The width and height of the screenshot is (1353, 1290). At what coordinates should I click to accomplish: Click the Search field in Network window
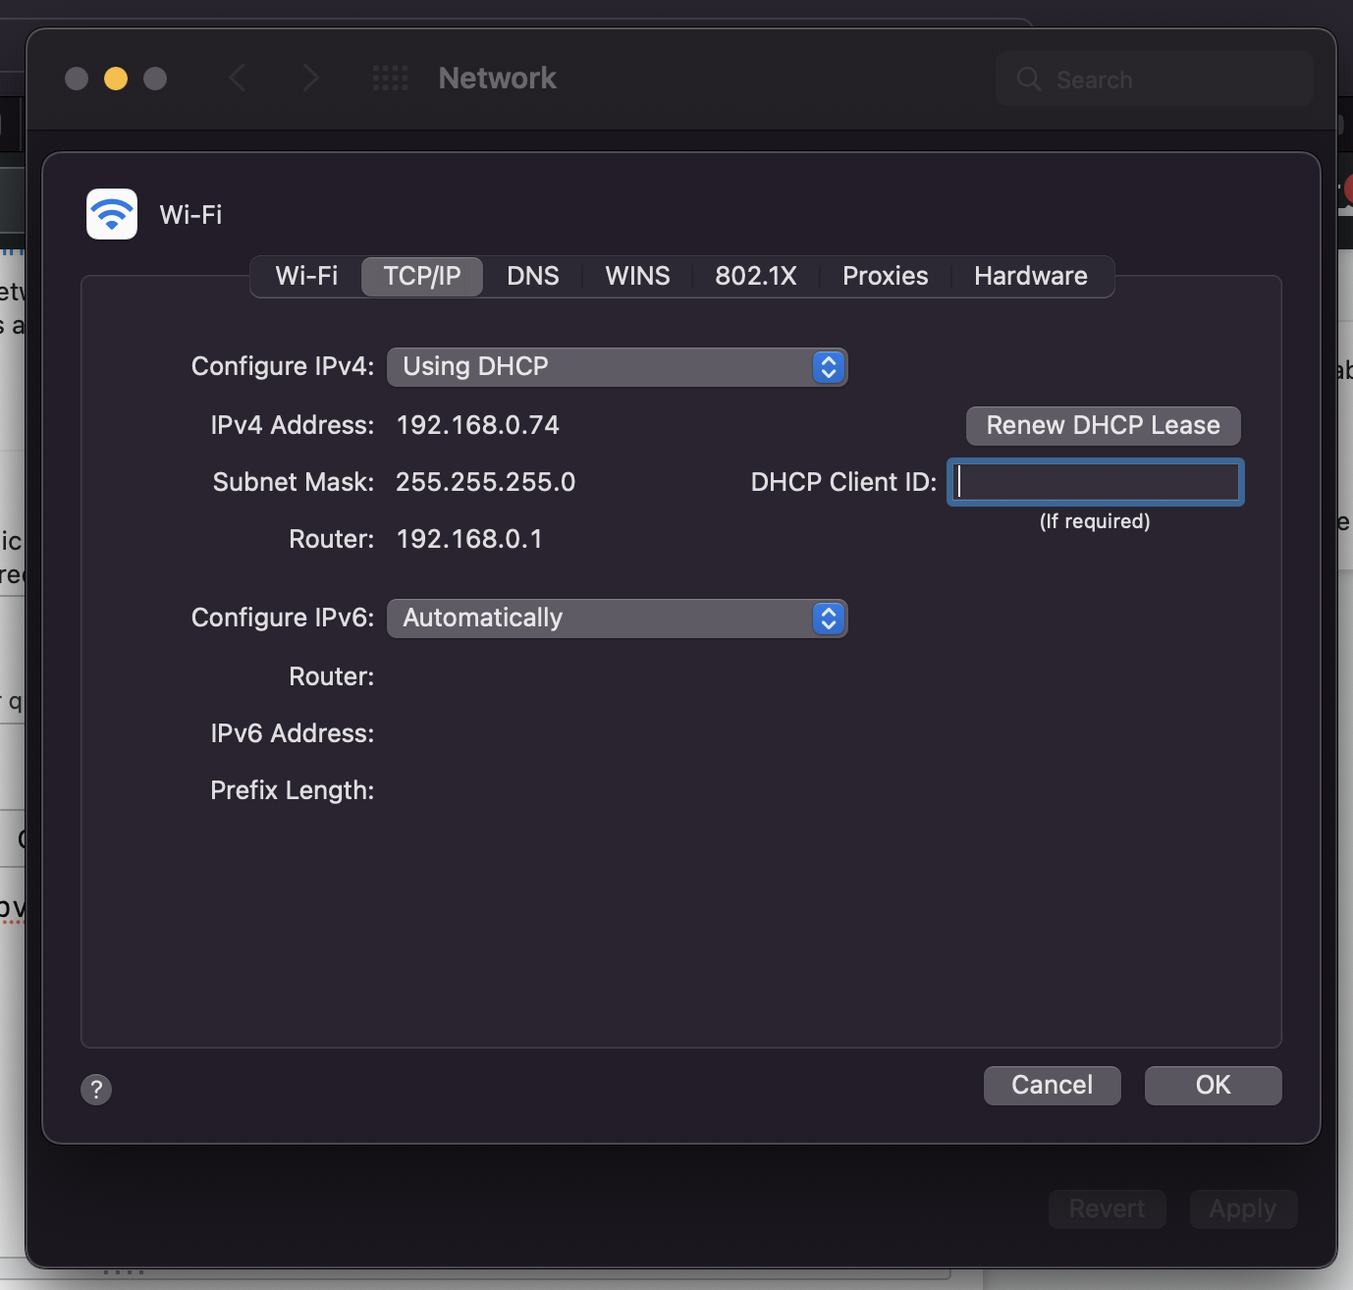1155,80
